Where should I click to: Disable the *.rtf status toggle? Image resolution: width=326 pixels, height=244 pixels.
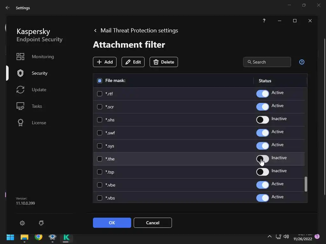point(262,94)
